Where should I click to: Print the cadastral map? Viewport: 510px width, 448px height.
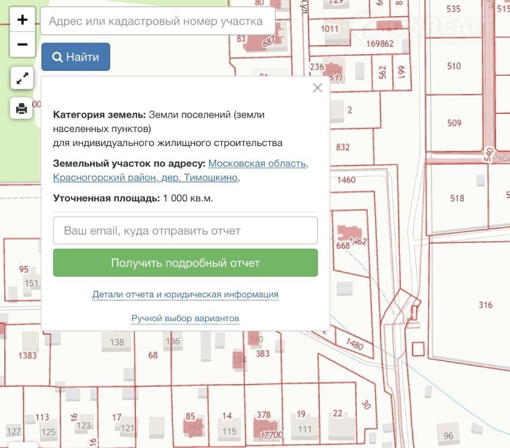tap(22, 109)
